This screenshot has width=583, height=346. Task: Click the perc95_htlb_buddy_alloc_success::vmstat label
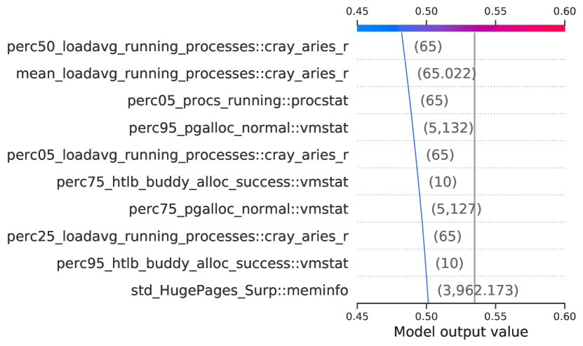[202, 264]
